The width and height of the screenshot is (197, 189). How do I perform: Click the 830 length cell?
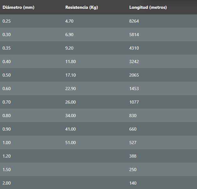(133, 116)
